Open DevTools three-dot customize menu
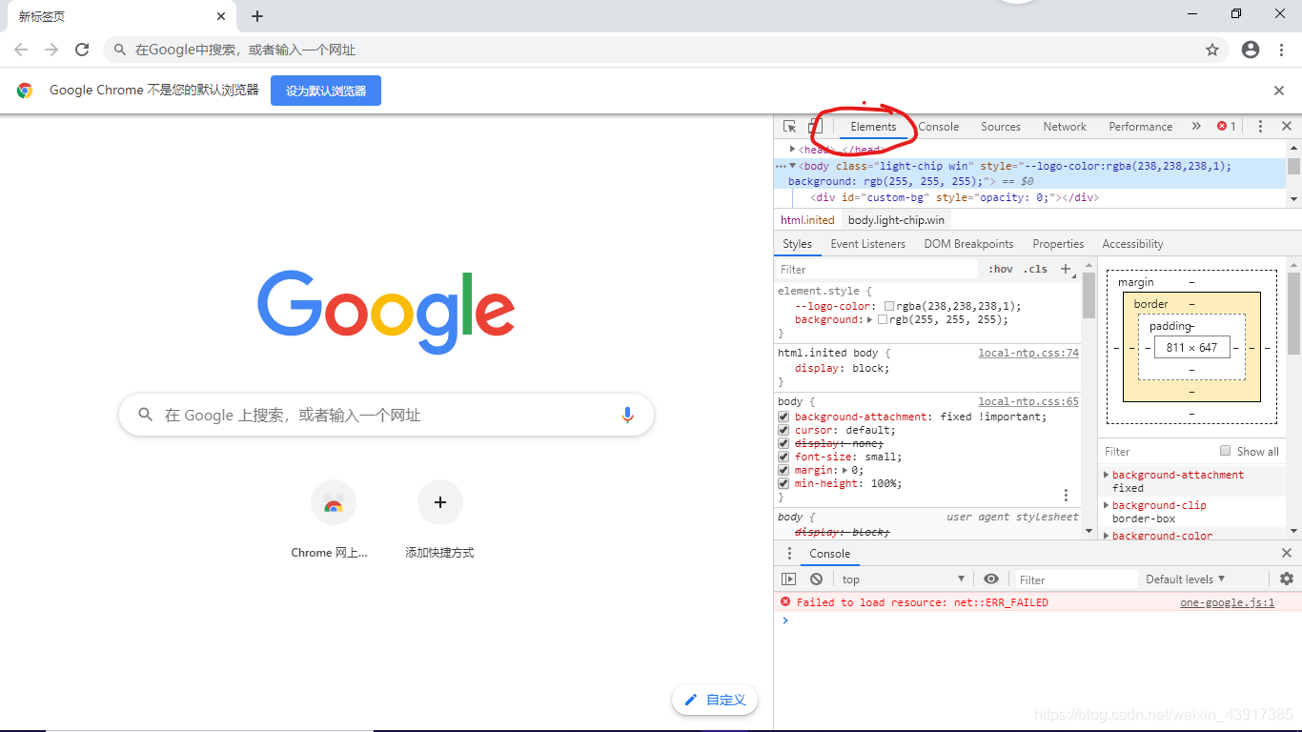 (1260, 127)
